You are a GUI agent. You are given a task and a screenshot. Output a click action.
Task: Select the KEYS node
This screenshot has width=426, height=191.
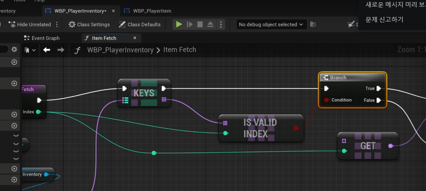click(x=144, y=93)
